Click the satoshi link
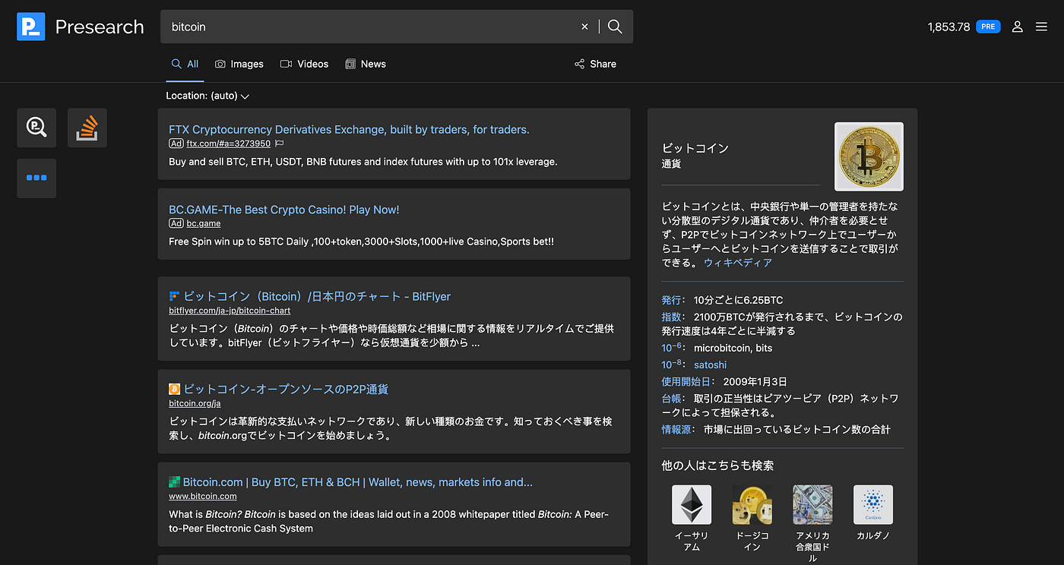This screenshot has width=1064, height=565. 710,365
